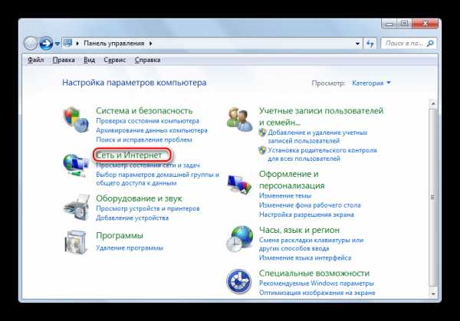Open Appearance and Personalization monitor icon

(x=239, y=184)
